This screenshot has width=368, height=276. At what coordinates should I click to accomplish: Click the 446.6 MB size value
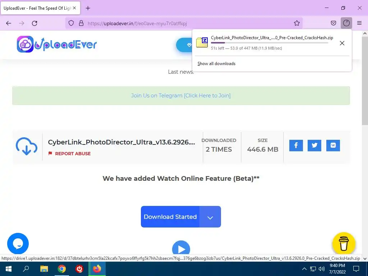pyautogui.click(x=263, y=149)
